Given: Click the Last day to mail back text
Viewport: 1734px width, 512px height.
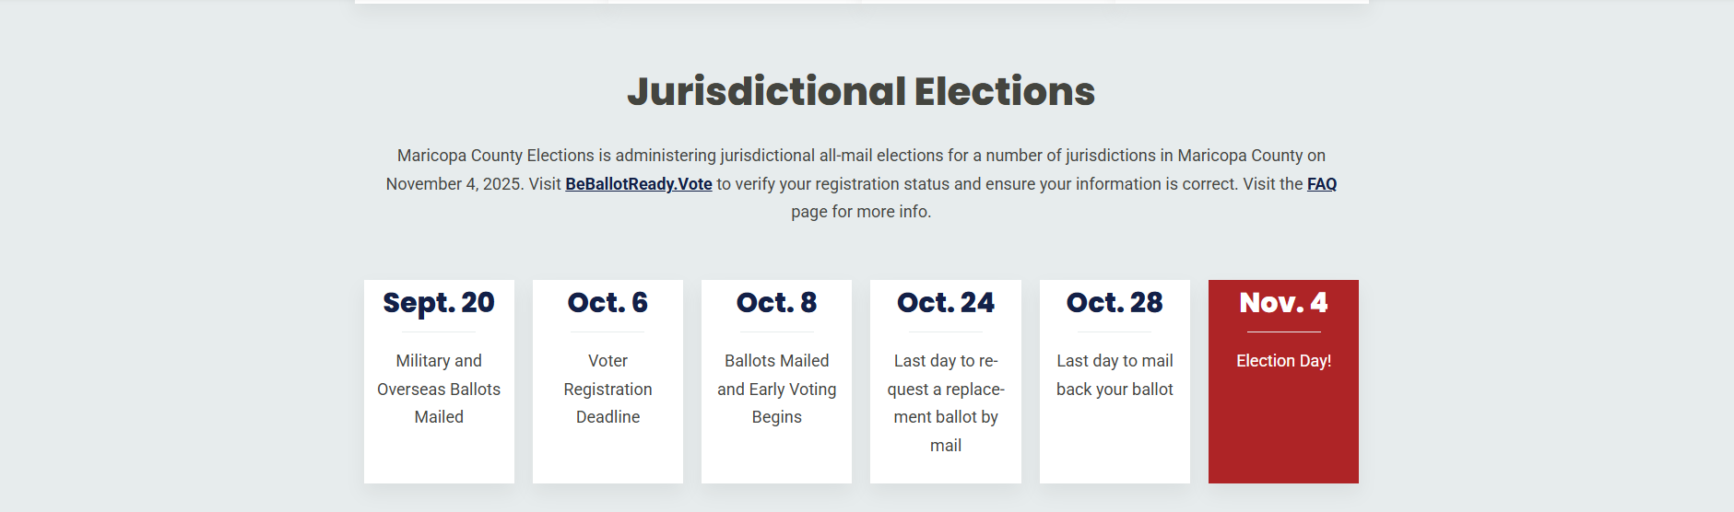Looking at the screenshot, I should pyautogui.click(x=1115, y=375).
